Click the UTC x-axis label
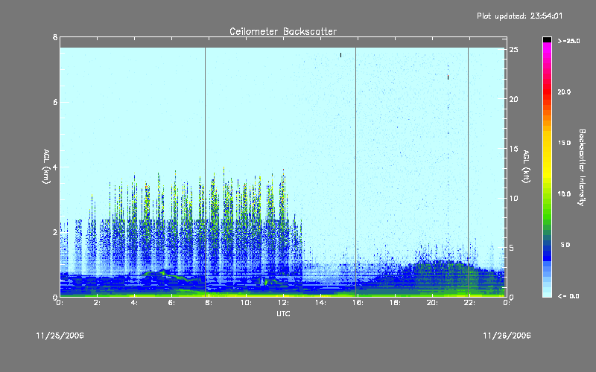The width and height of the screenshot is (596, 372). (283, 313)
